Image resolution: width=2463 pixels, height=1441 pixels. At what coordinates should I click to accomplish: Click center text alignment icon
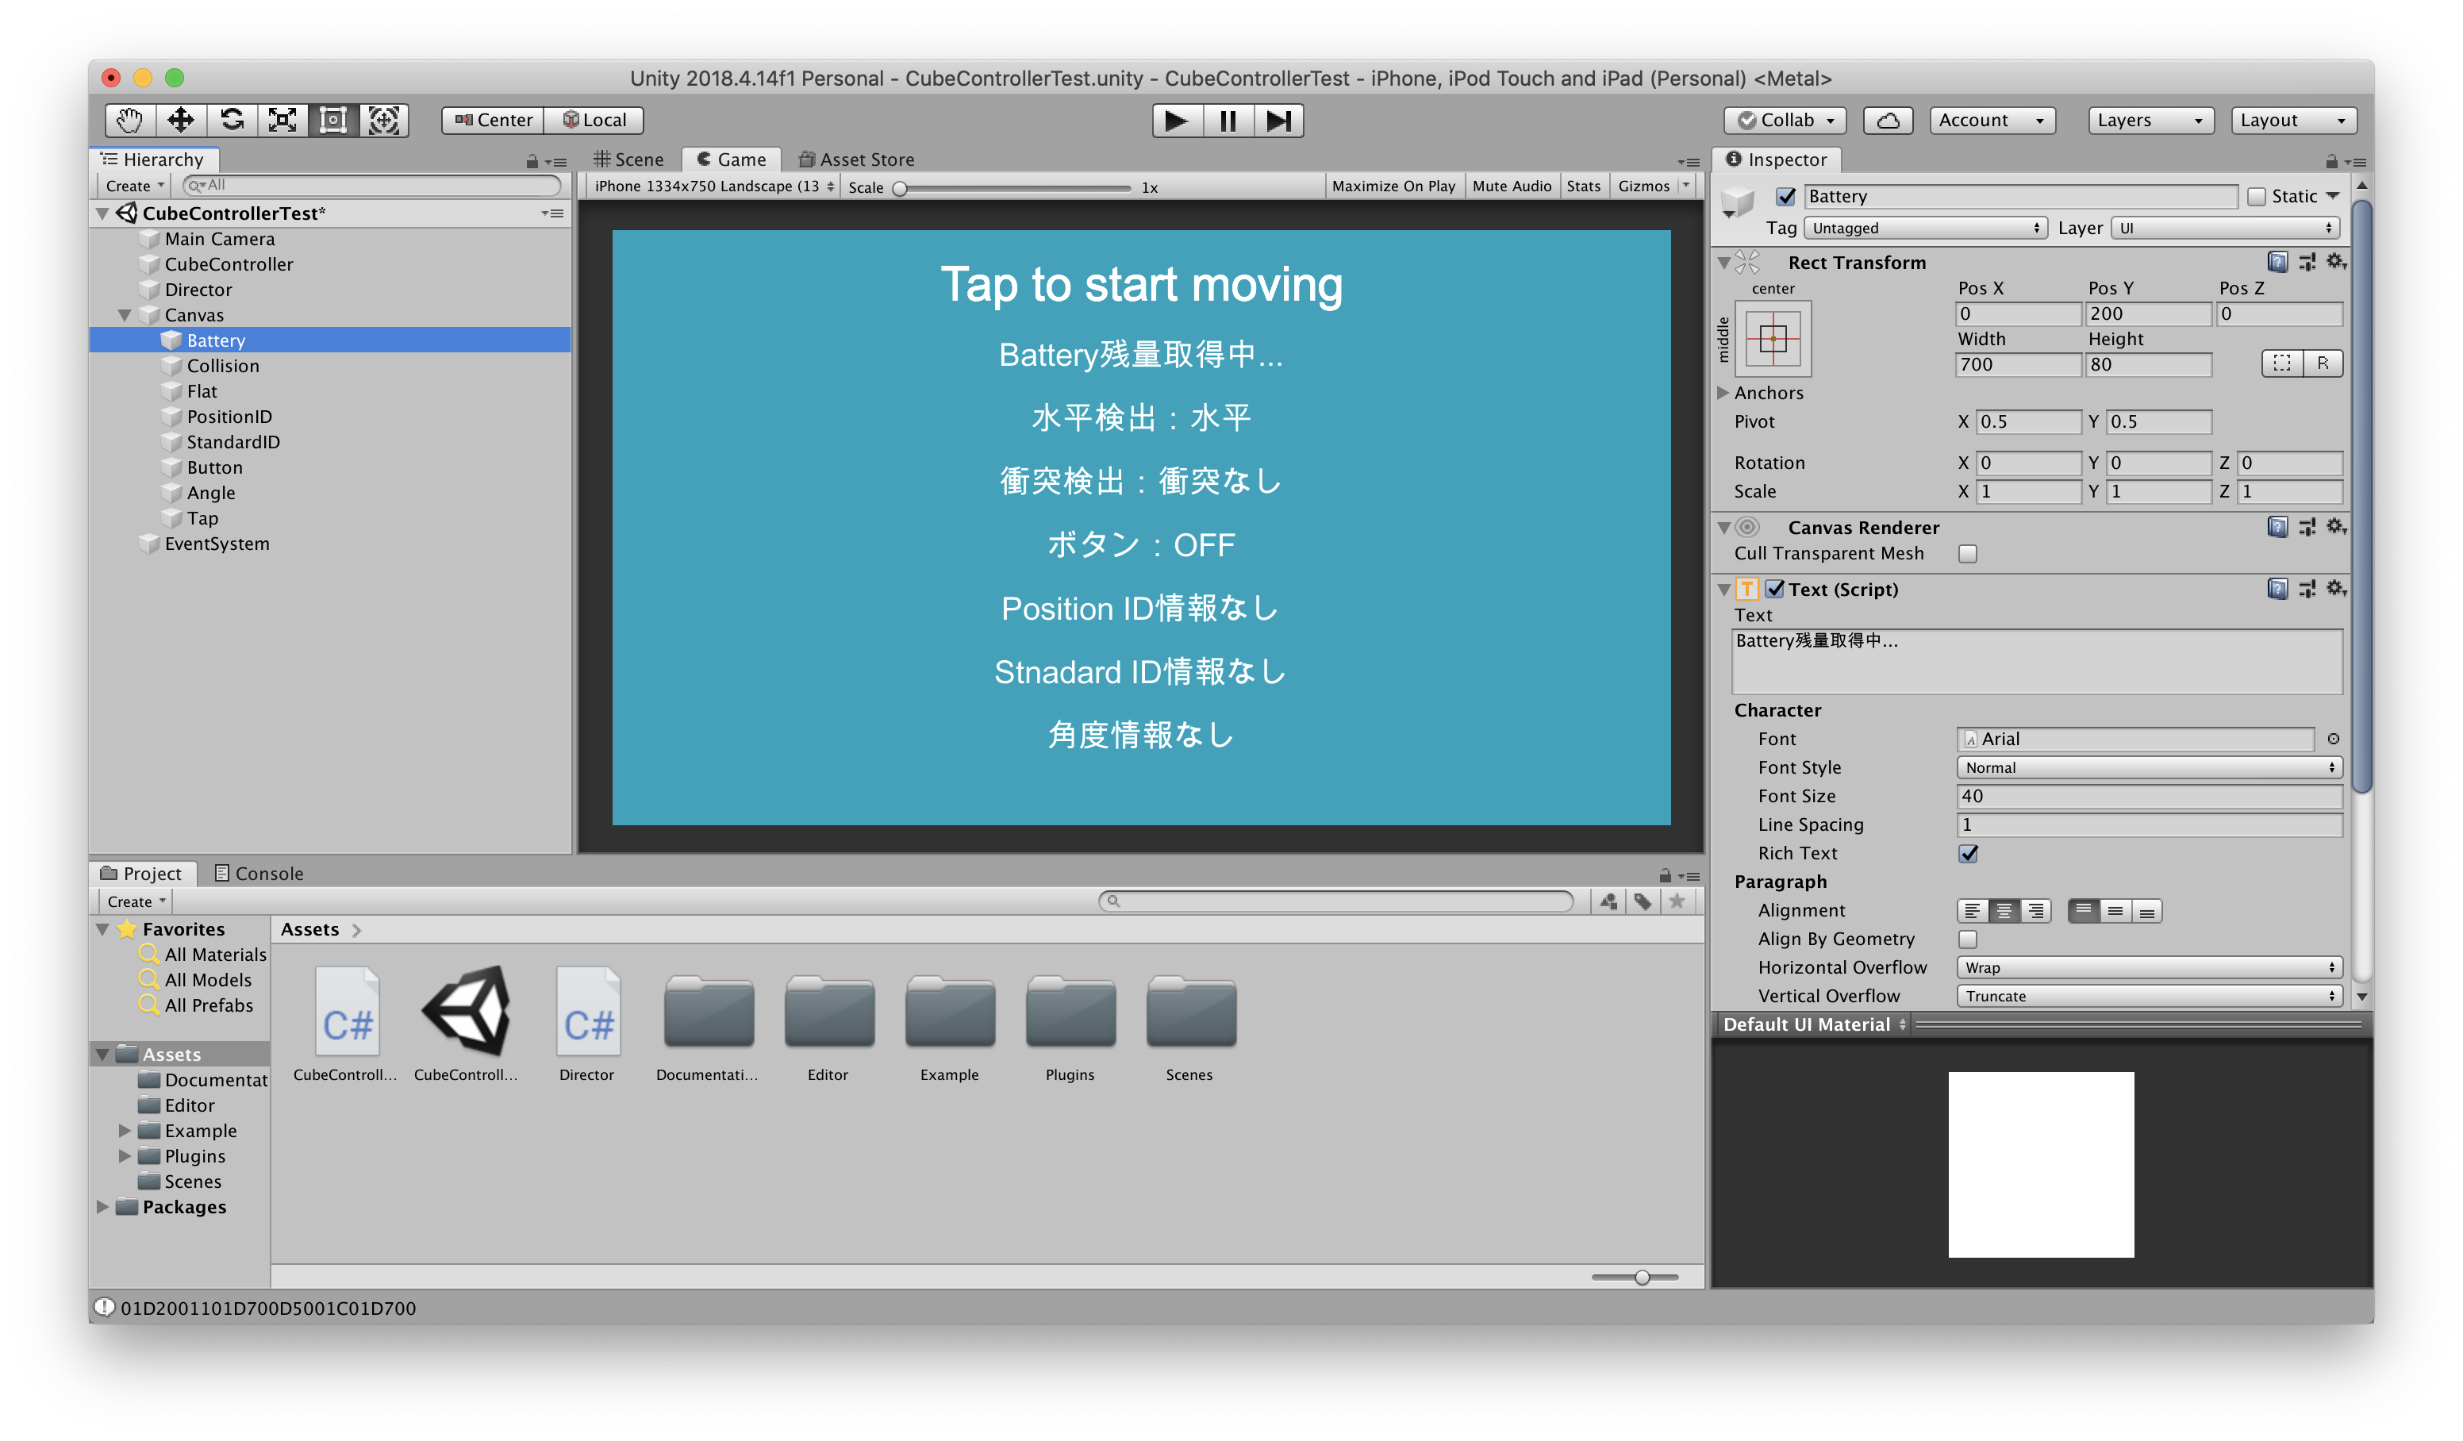click(2004, 911)
